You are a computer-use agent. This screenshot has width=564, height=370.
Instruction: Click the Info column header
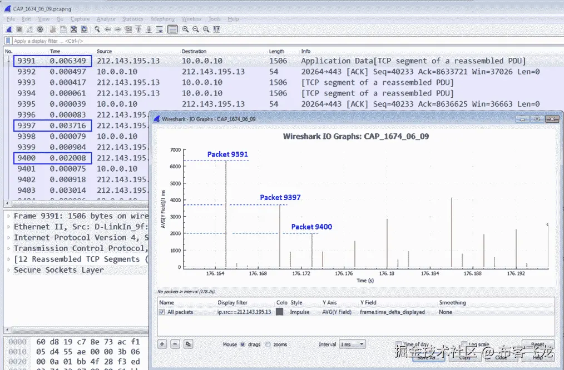pos(306,51)
